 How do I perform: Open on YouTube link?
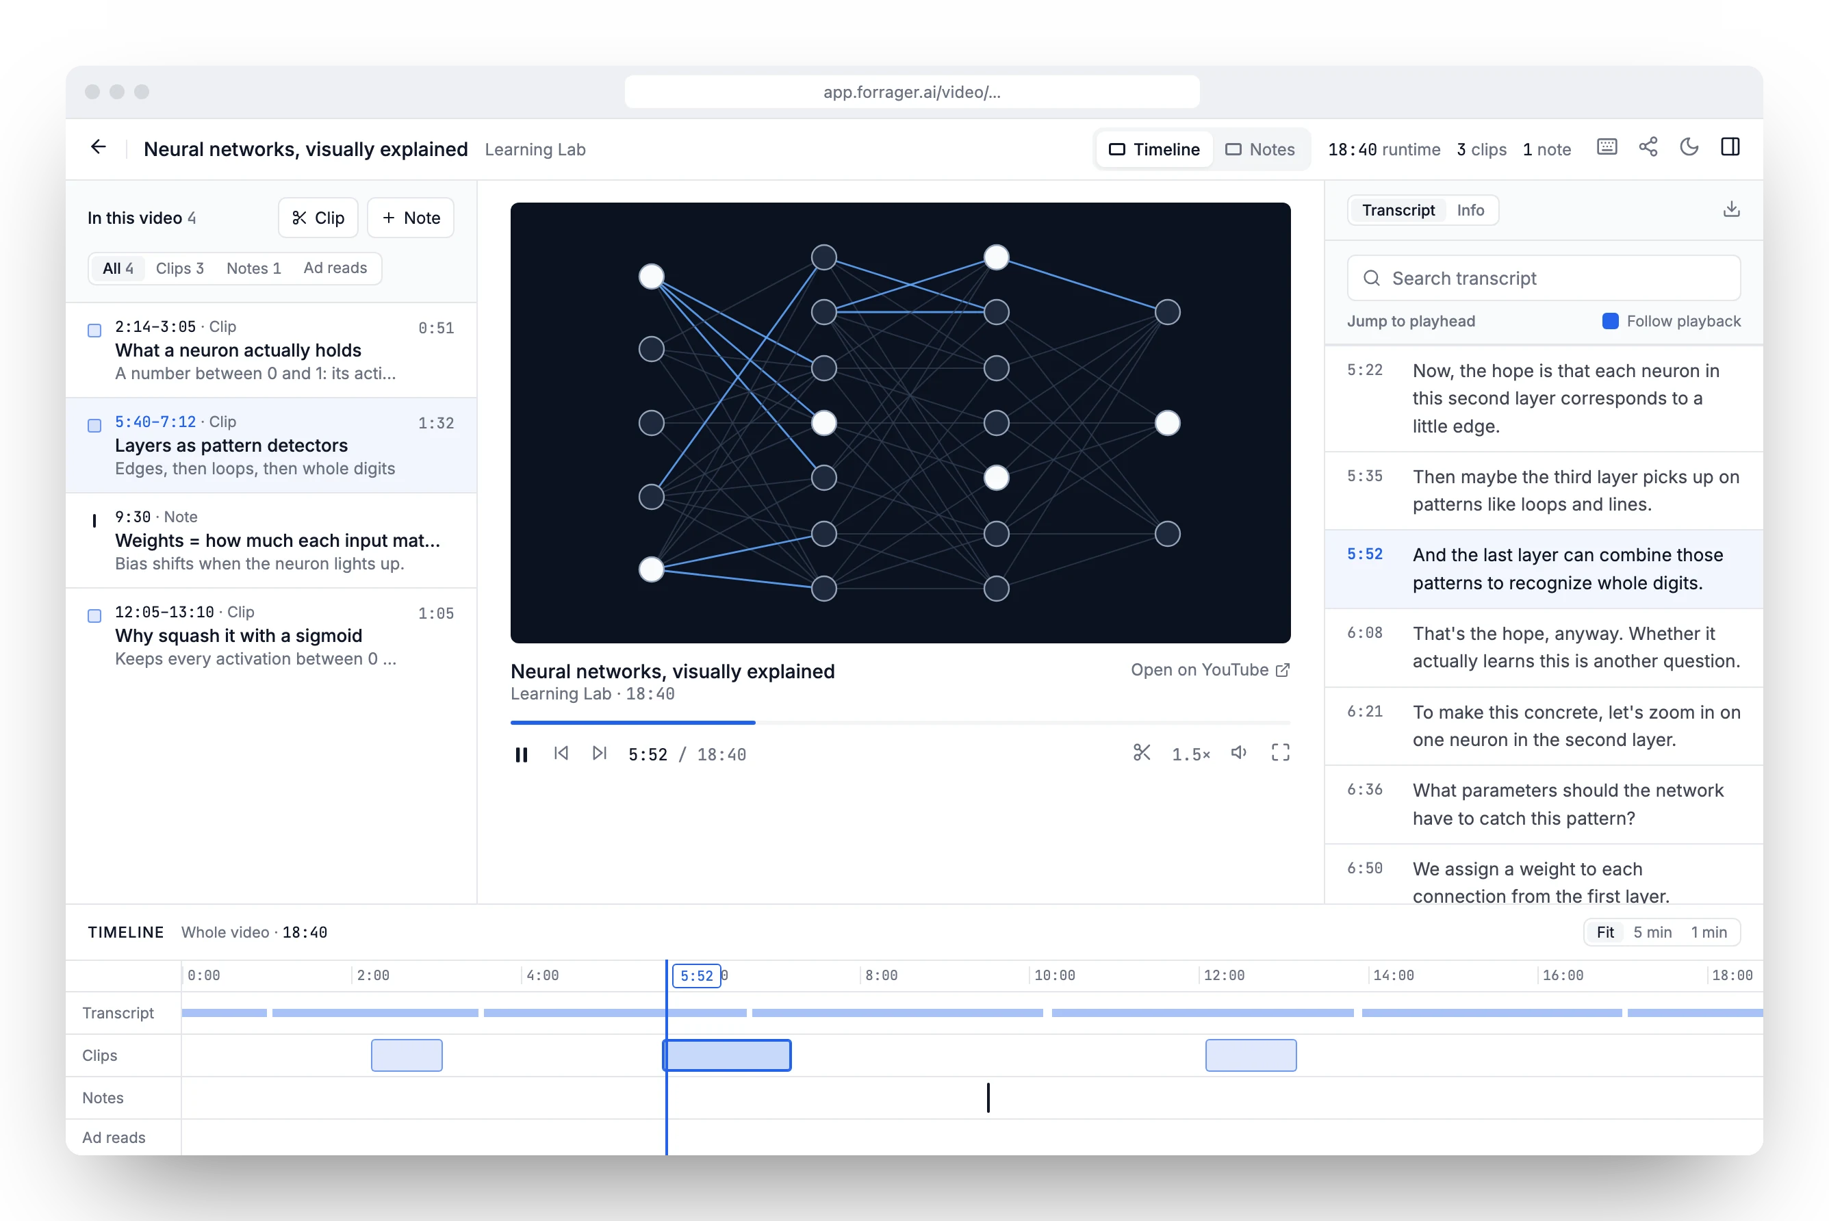(x=1210, y=669)
